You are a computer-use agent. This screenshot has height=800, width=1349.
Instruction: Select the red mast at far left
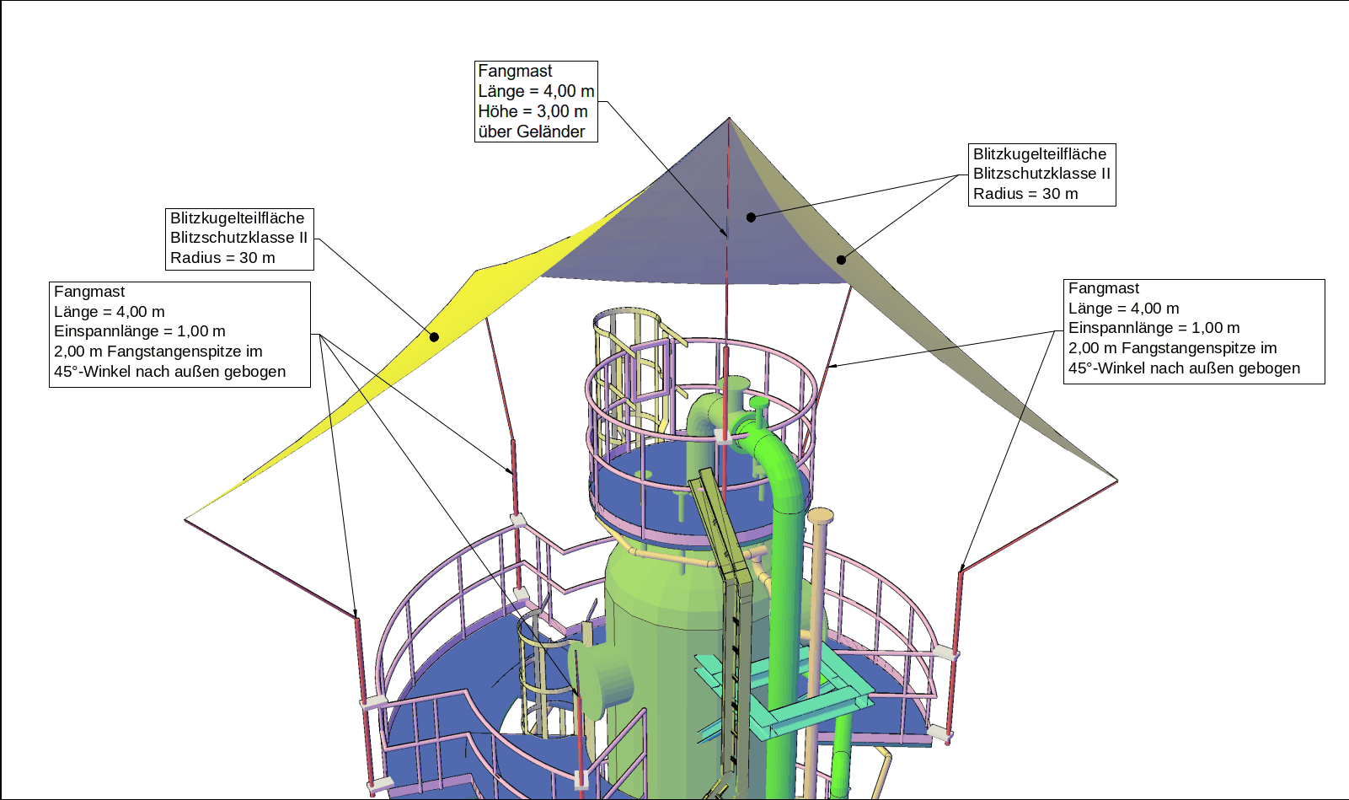pos(363,700)
